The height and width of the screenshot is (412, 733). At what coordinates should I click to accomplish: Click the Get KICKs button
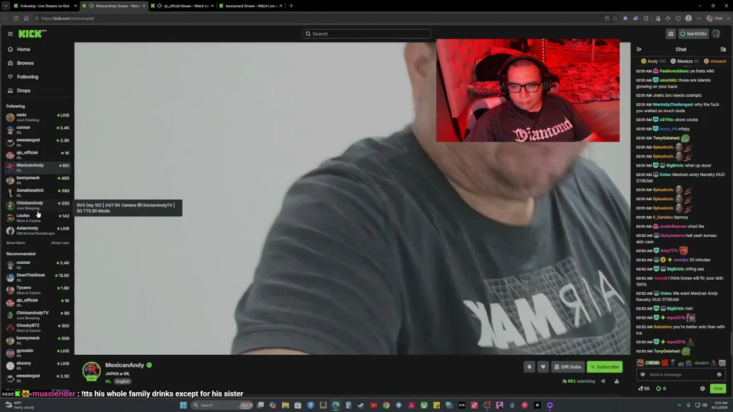click(693, 34)
